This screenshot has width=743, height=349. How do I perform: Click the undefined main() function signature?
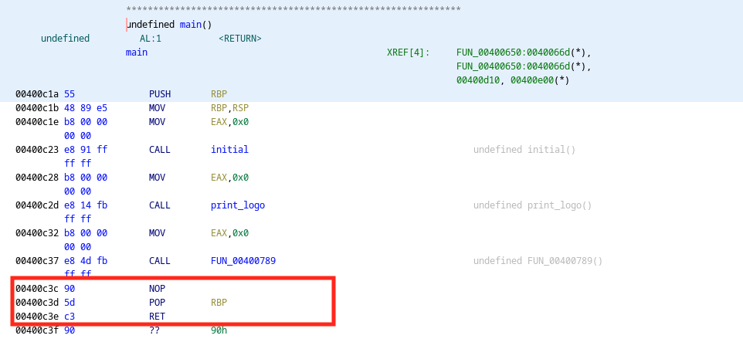click(169, 25)
